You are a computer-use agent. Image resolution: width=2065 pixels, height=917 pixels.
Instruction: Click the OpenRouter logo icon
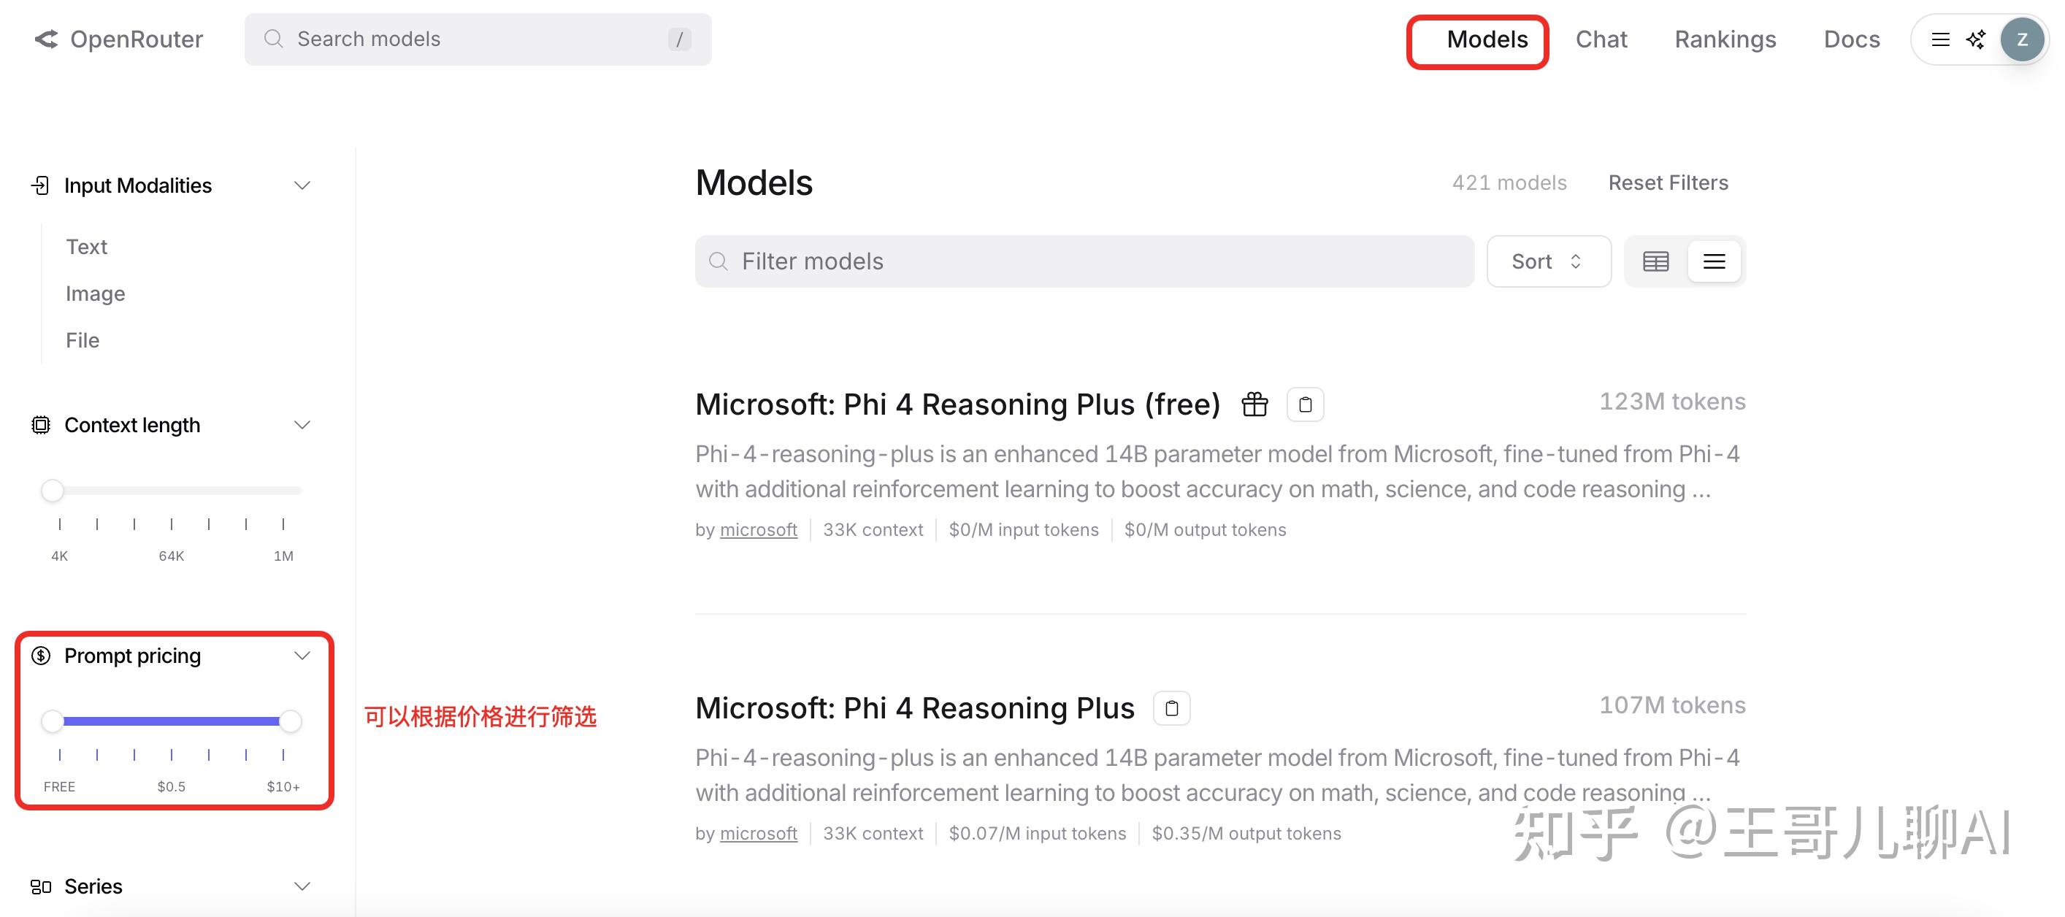47,39
